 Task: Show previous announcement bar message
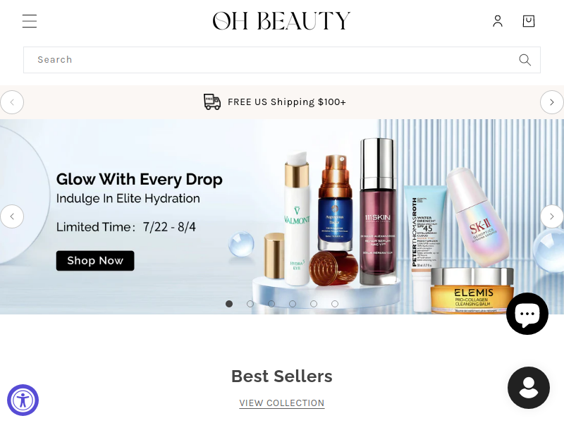[x=12, y=102]
